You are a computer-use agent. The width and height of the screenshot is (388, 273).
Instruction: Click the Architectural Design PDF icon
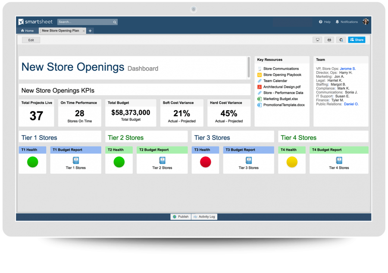[260, 87]
